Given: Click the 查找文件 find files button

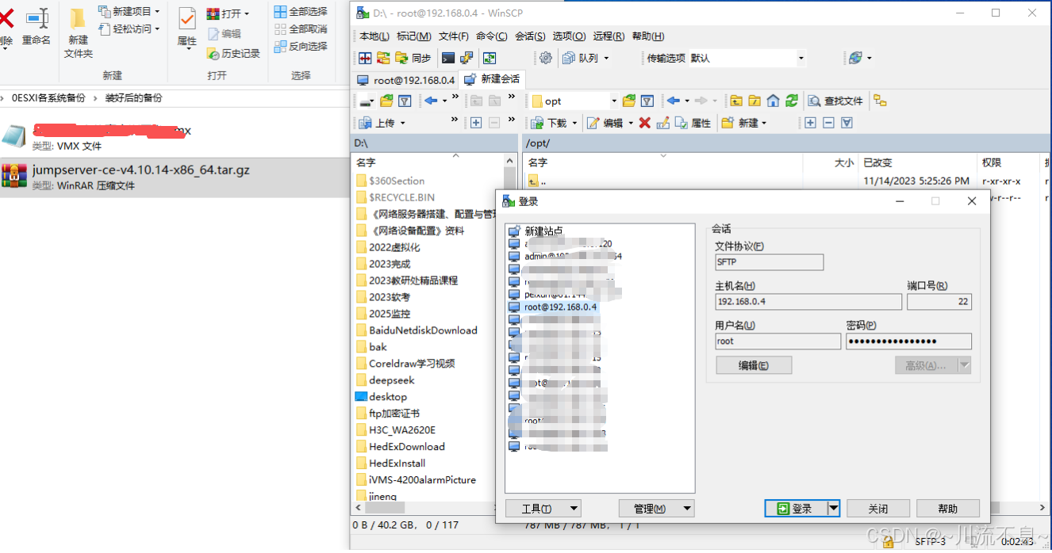Looking at the screenshot, I should click(835, 101).
